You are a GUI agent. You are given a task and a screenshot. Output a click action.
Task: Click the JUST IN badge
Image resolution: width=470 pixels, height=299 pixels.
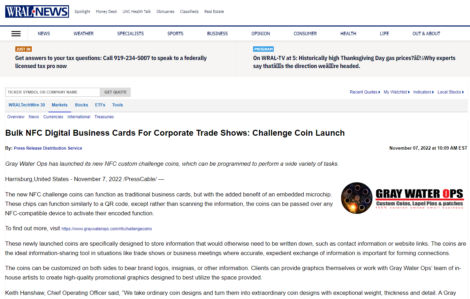[23, 49]
